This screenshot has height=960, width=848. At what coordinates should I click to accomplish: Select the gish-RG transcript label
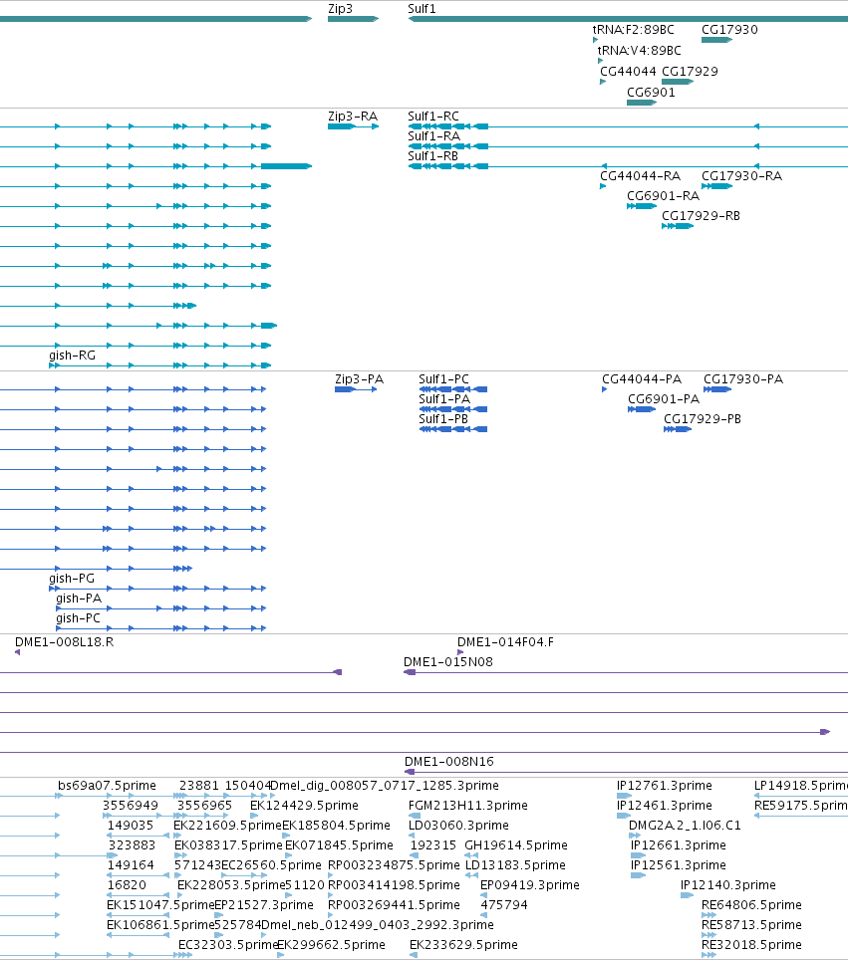click(x=73, y=356)
